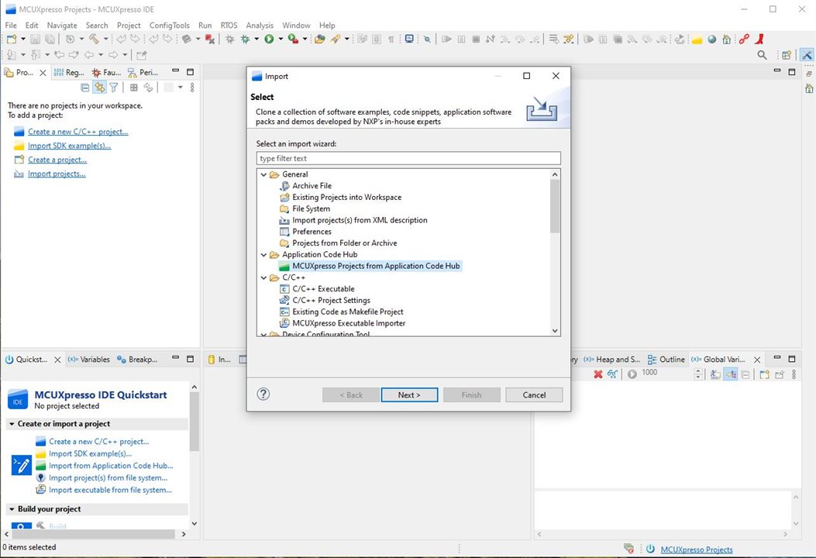Open the RTOS menu
The image size is (816, 558).
click(229, 25)
